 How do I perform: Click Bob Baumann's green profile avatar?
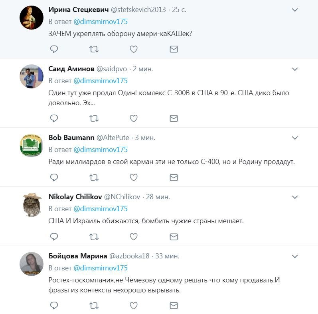[x=32, y=146]
